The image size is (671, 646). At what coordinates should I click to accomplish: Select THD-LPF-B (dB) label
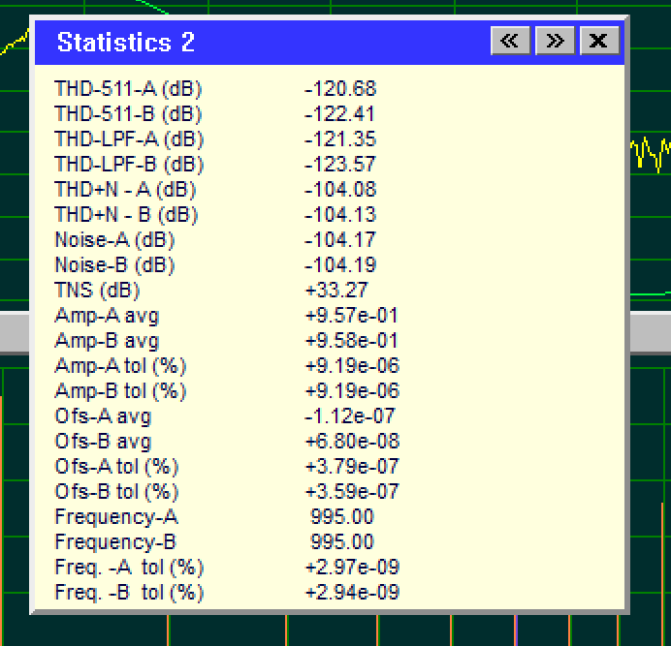pos(129,165)
